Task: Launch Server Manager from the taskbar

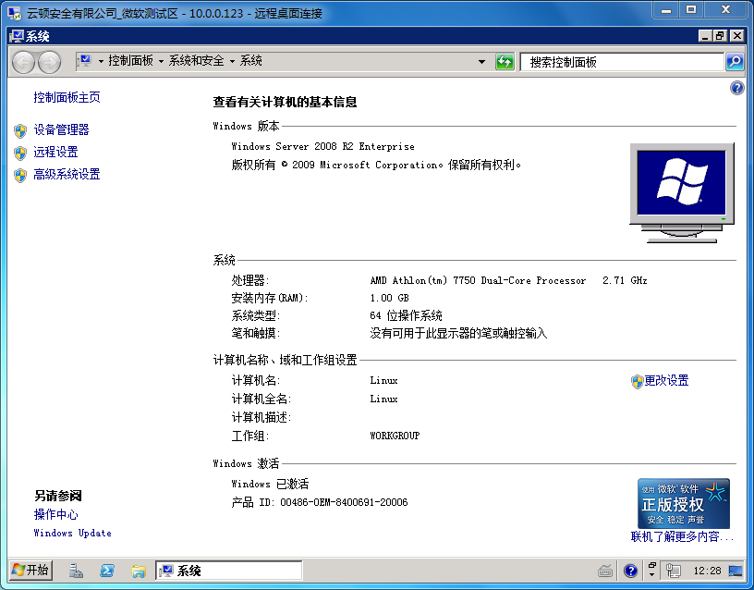Action: click(77, 571)
